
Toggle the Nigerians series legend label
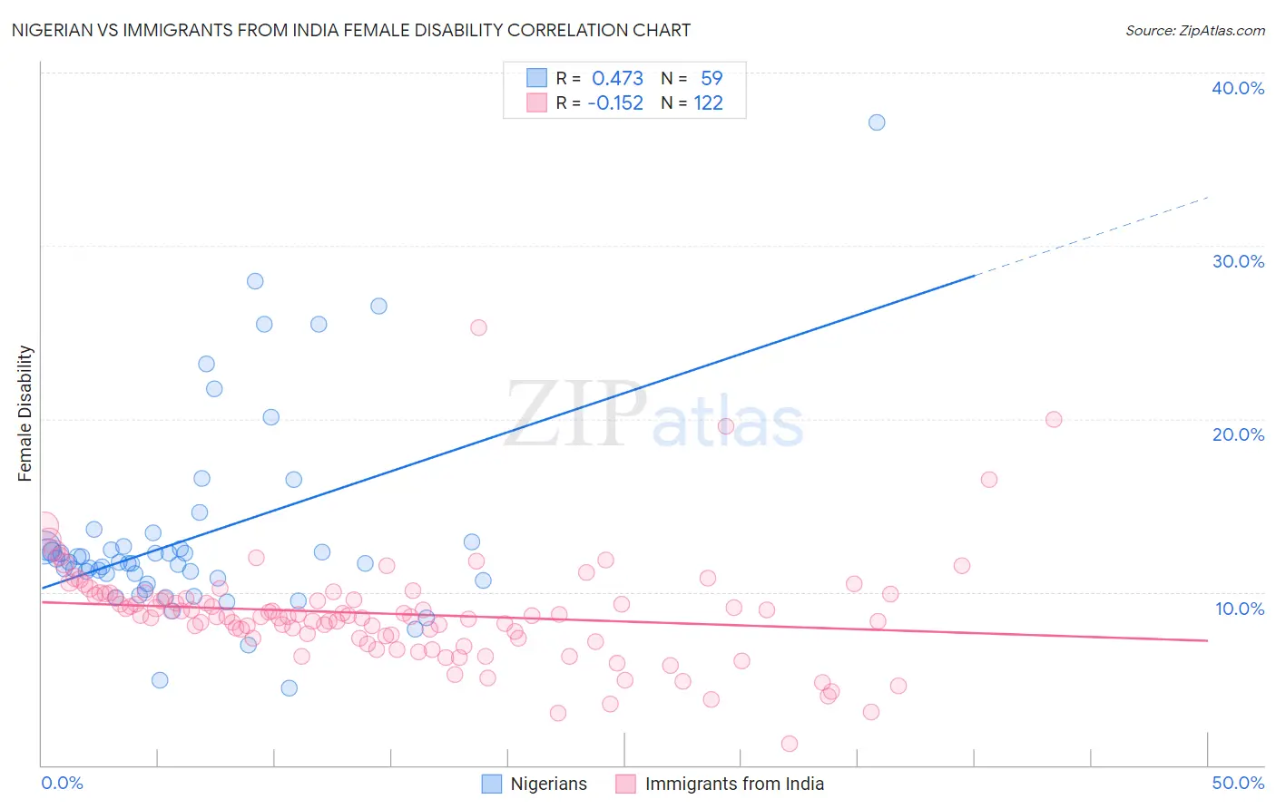point(548,784)
